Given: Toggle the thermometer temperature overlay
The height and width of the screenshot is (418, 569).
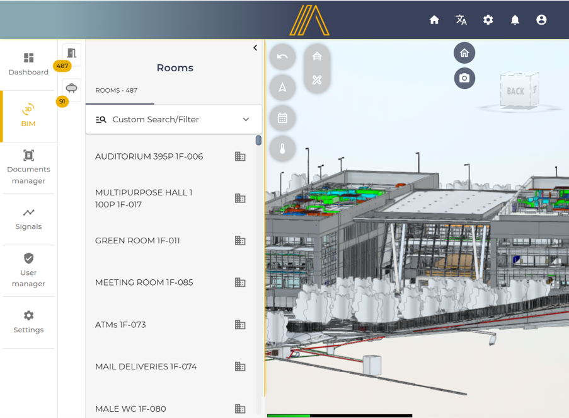Looking at the screenshot, I should (x=282, y=149).
